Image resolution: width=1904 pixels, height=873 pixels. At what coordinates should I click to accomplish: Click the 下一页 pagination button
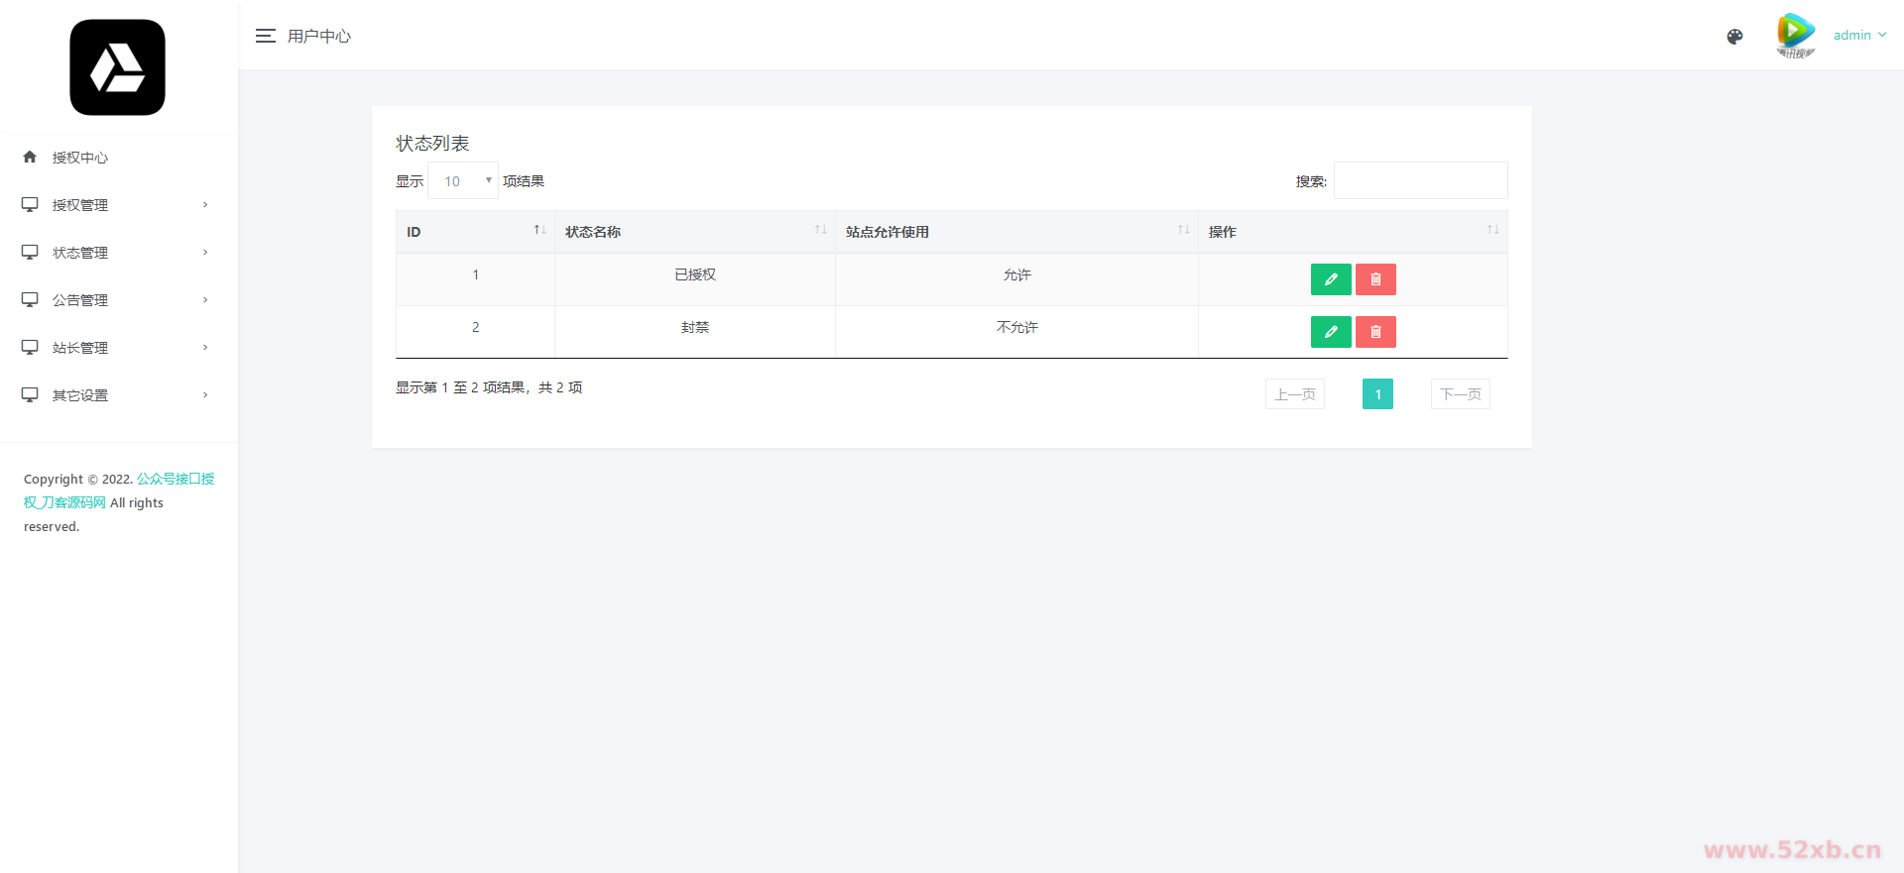tap(1460, 394)
